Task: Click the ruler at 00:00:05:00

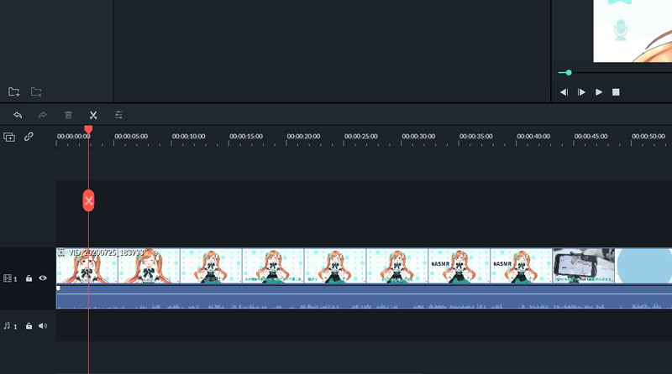Action: [131, 137]
